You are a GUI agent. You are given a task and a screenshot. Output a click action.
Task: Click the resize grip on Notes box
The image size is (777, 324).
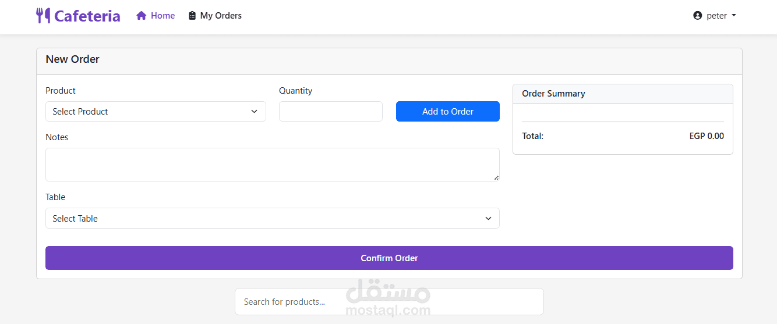coord(496,178)
